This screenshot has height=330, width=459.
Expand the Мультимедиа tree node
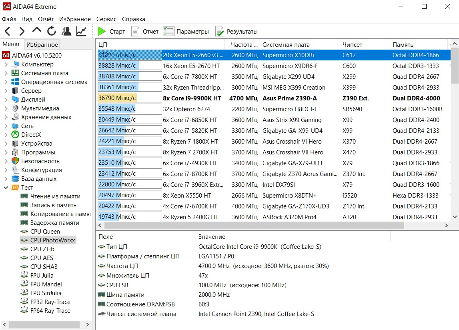click(x=6, y=108)
